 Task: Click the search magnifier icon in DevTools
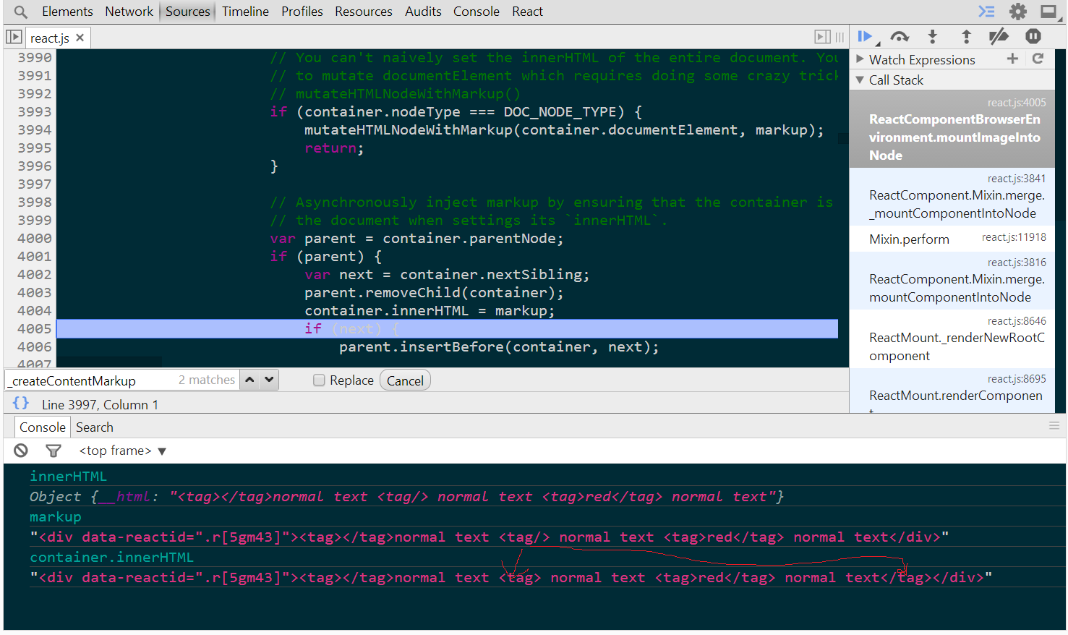pos(20,12)
